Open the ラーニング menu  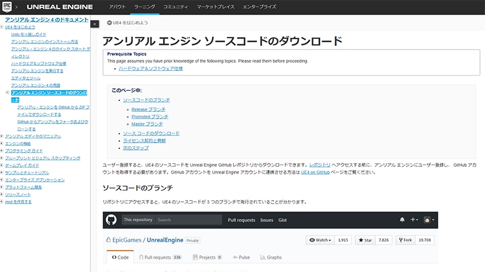(144, 7)
